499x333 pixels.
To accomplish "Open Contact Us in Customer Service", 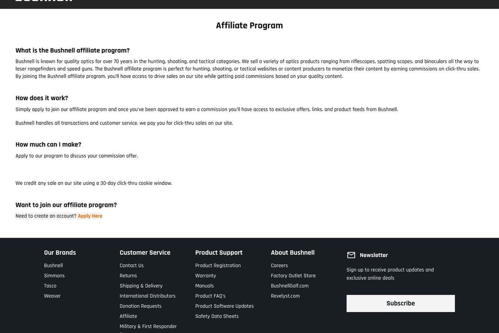I will 131,265.
